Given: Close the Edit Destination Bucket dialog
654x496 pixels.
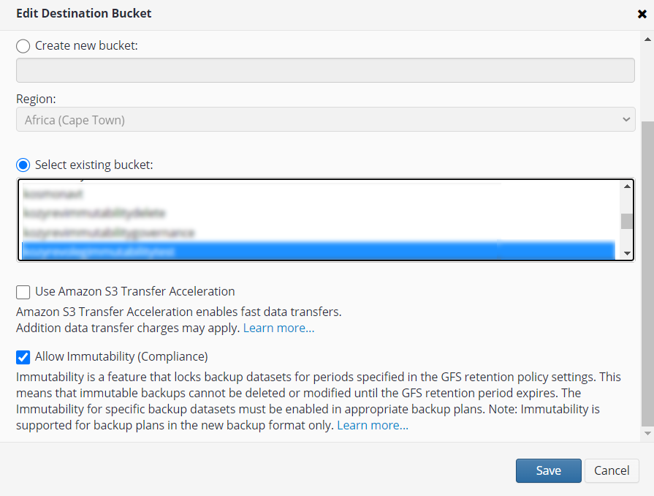Looking at the screenshot, I should point(642,14).
